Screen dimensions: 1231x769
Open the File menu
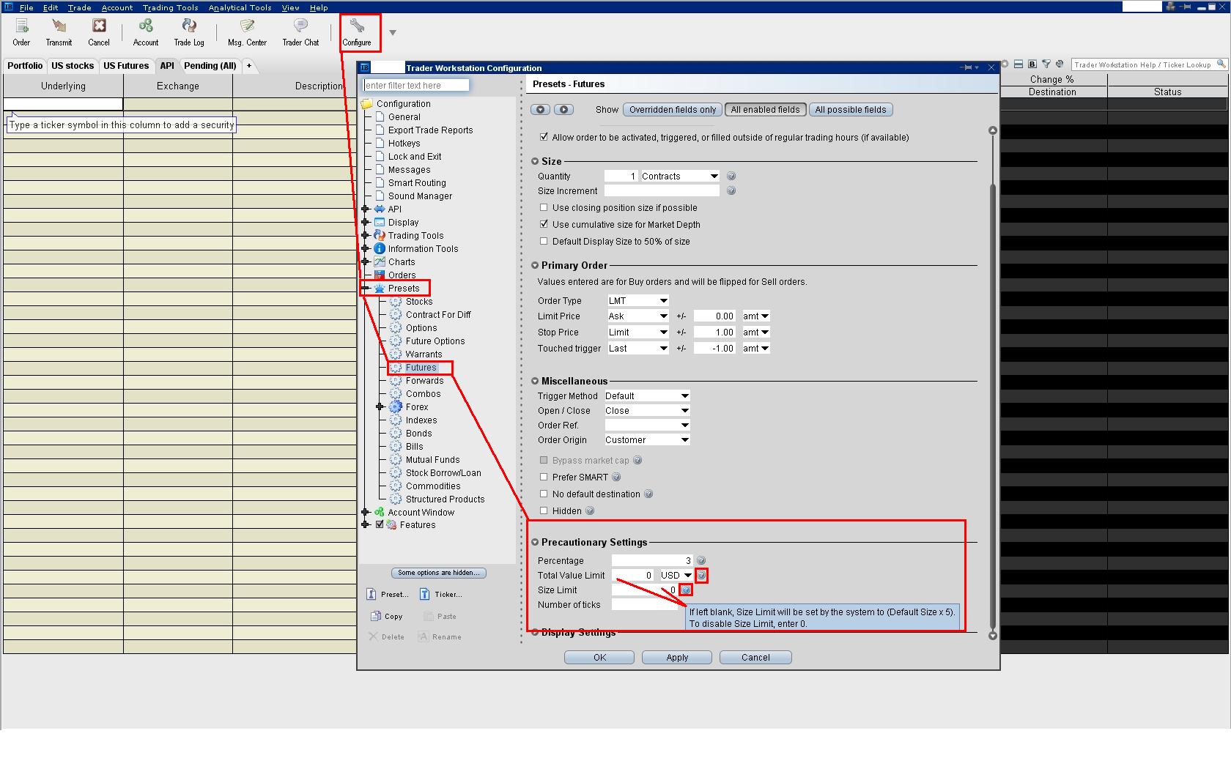click(26, 7)
